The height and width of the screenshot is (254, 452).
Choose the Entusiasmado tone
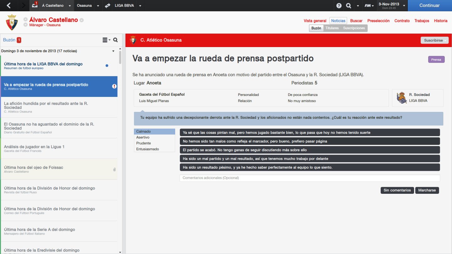tap(154, 149)
